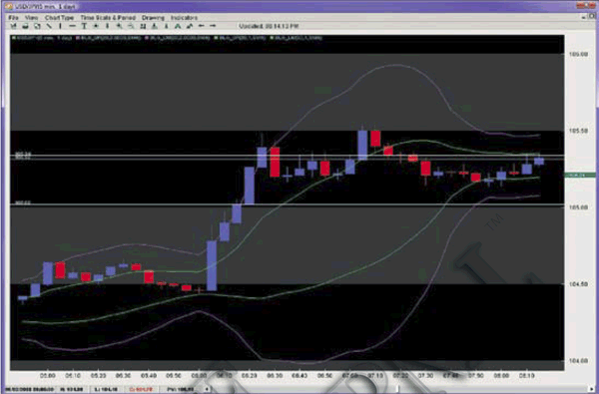
Task: Select the diagonal trend line drawing tool
Action: (x=49, y=26)
